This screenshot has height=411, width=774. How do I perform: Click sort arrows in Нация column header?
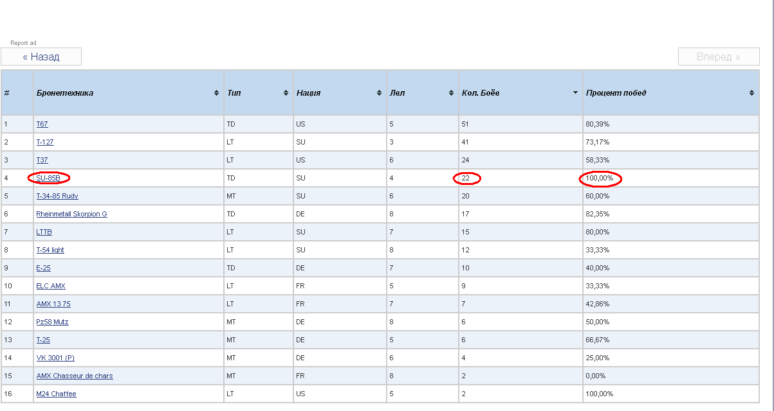[379, 93]
